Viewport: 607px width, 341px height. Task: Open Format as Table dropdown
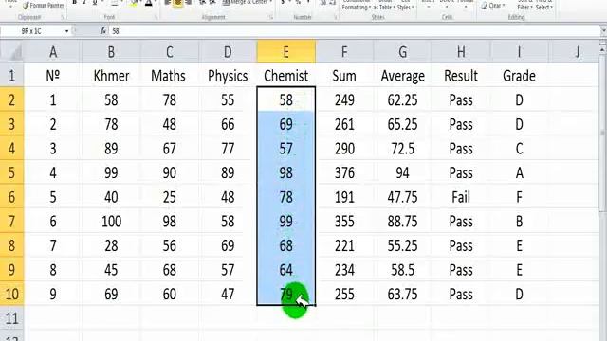(383, 6)
